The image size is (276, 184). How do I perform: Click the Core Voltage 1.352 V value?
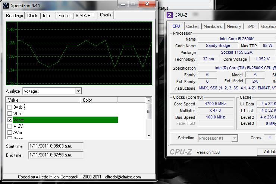coord(263,59)
